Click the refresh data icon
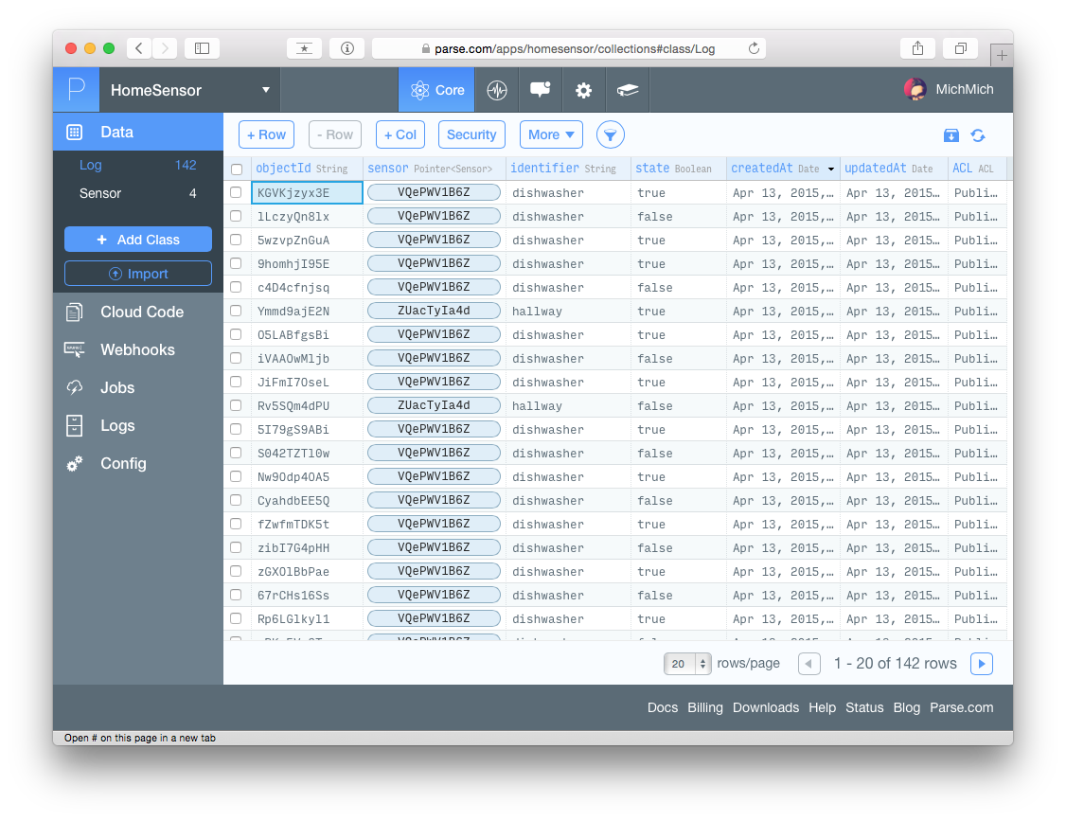This screenshot has width=1066, height=821. [978, 135]
